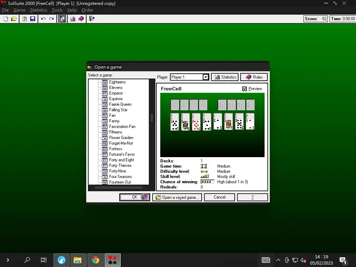
Task: Click the question mark help button
Action: (252, 197)
